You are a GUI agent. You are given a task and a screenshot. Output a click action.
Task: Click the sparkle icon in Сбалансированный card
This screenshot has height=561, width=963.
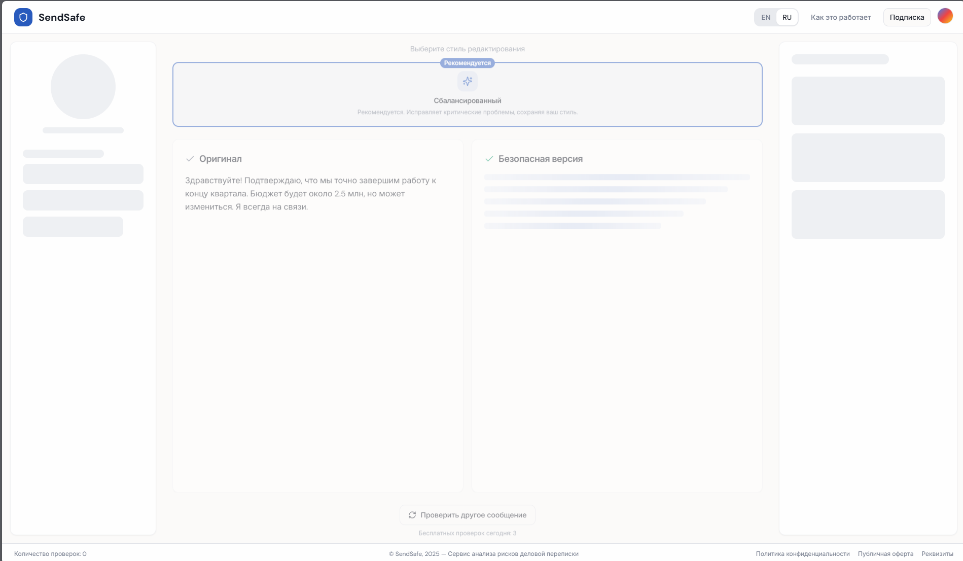(x=467, y=81)
